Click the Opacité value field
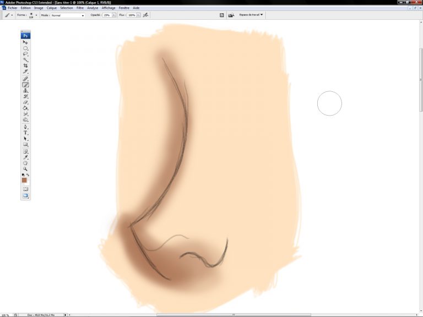This screenshot has width=423, height=317. (x=107, y=15)
